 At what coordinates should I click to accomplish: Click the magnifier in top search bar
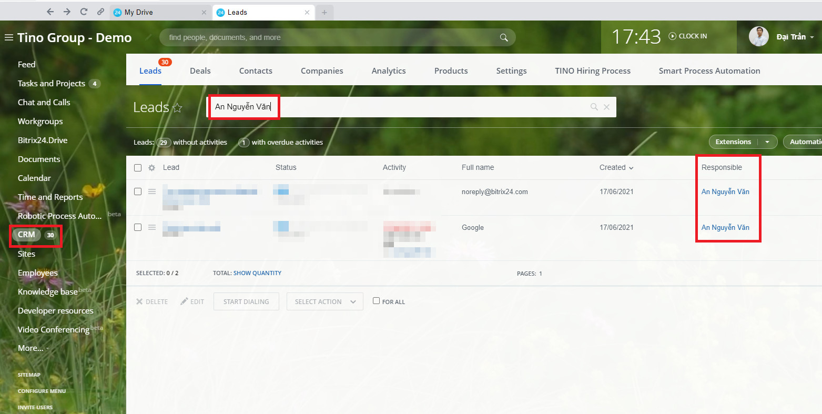[504, 37]
